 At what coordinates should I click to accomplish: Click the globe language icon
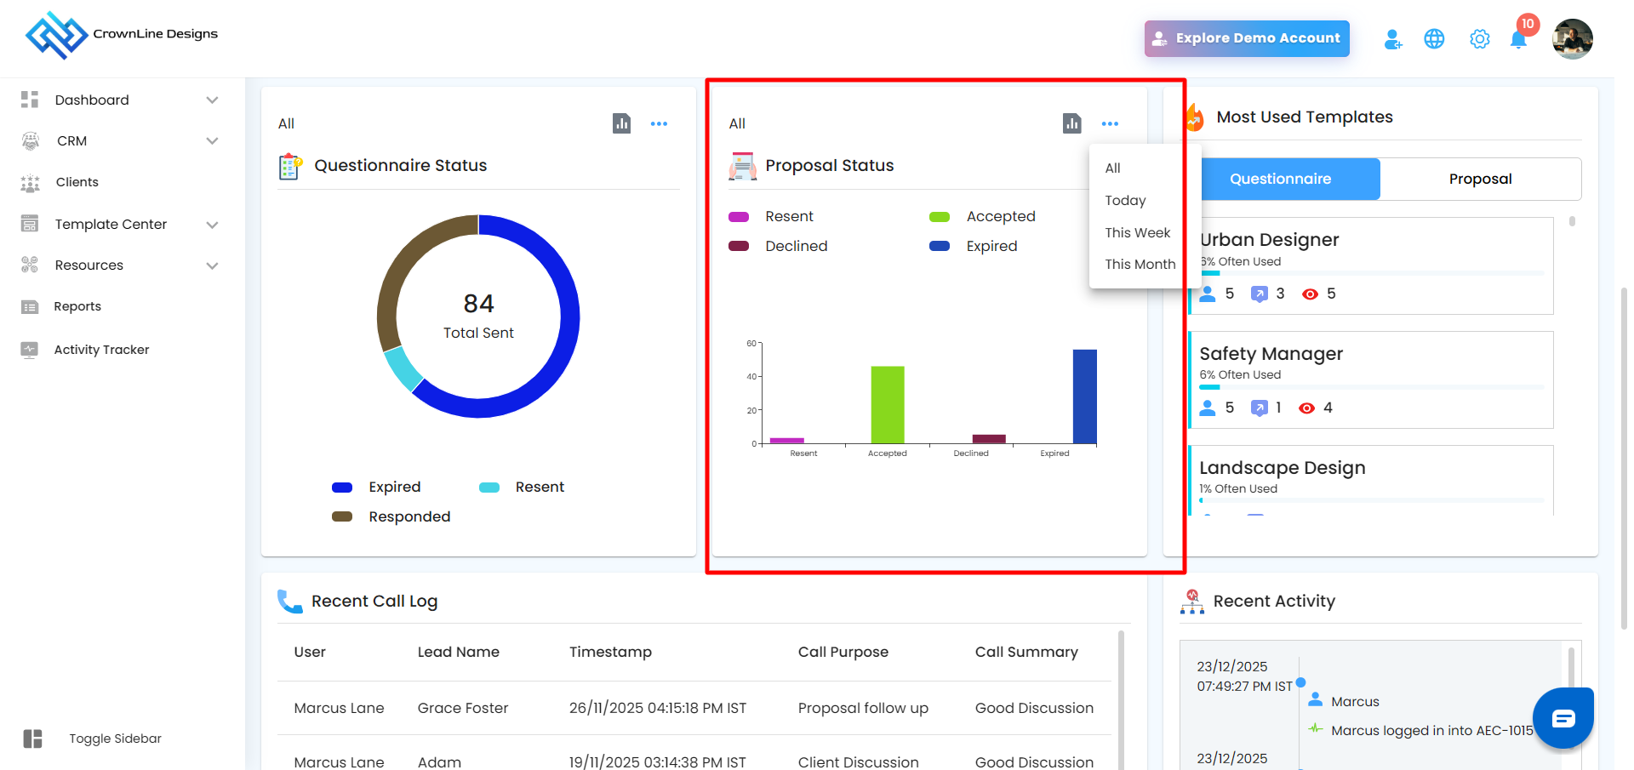click(x=1434, y=39)
